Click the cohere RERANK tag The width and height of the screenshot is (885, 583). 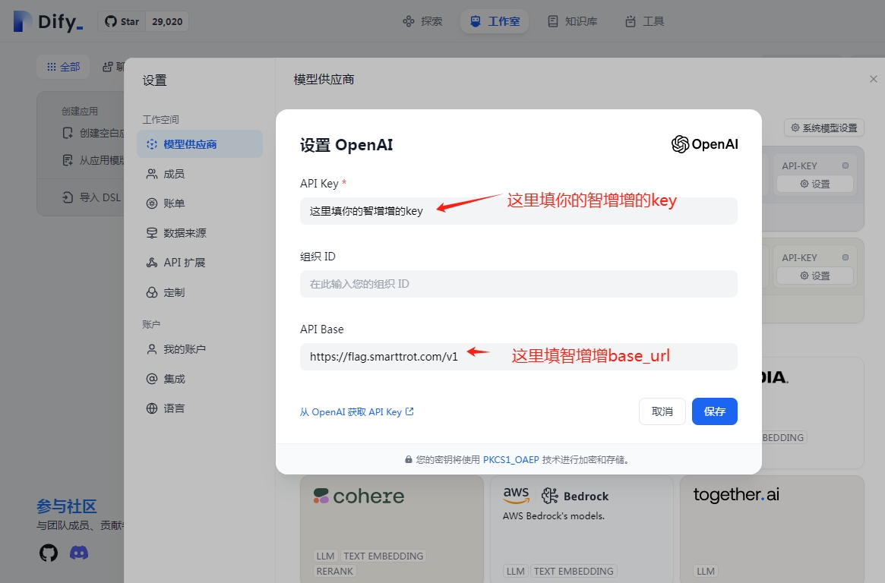(335, 571)
